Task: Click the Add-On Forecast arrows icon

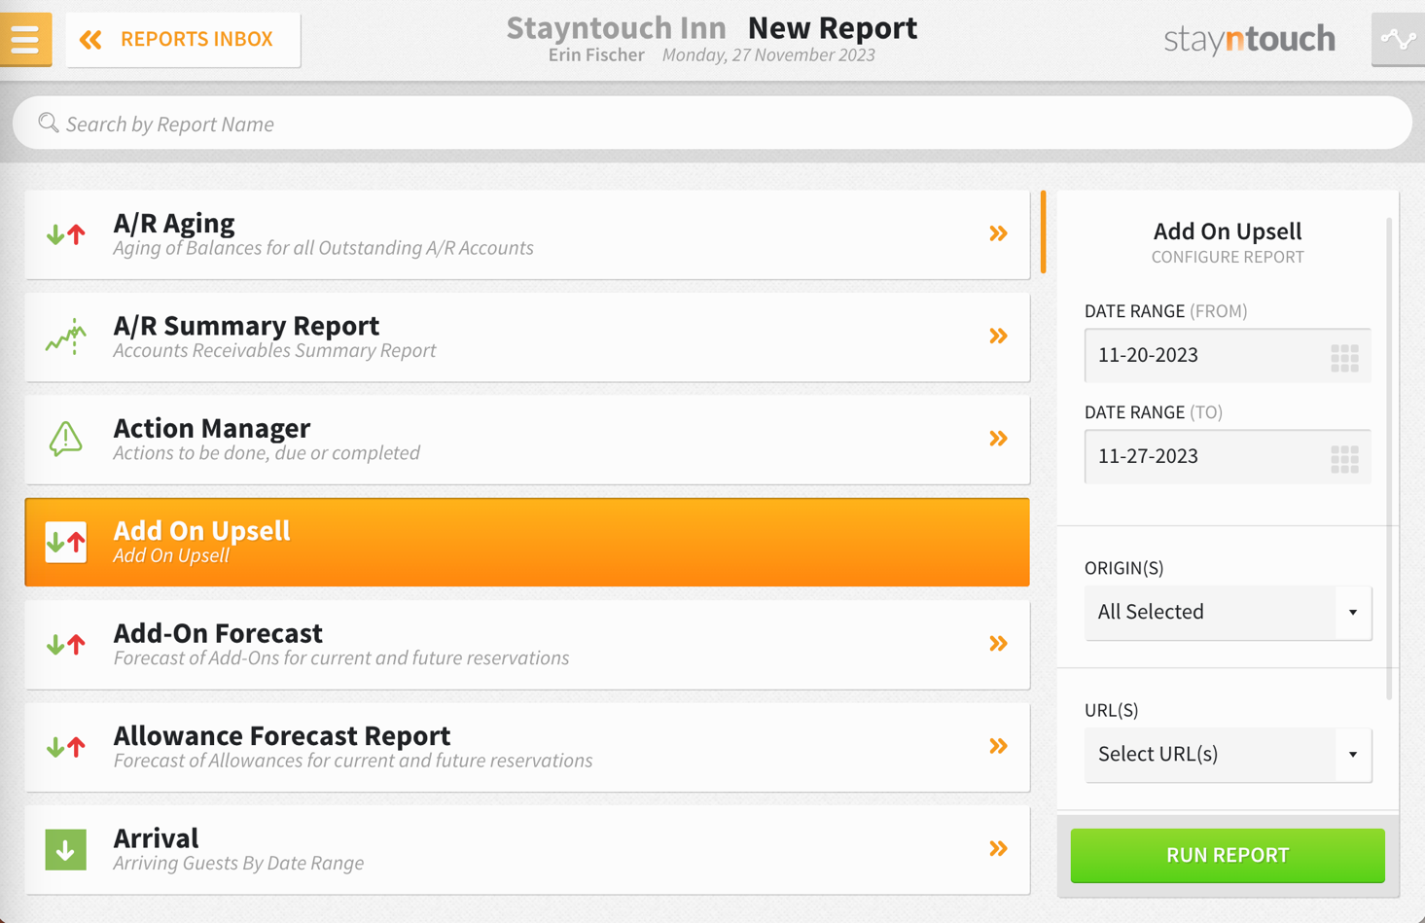Action: point(66,644)
